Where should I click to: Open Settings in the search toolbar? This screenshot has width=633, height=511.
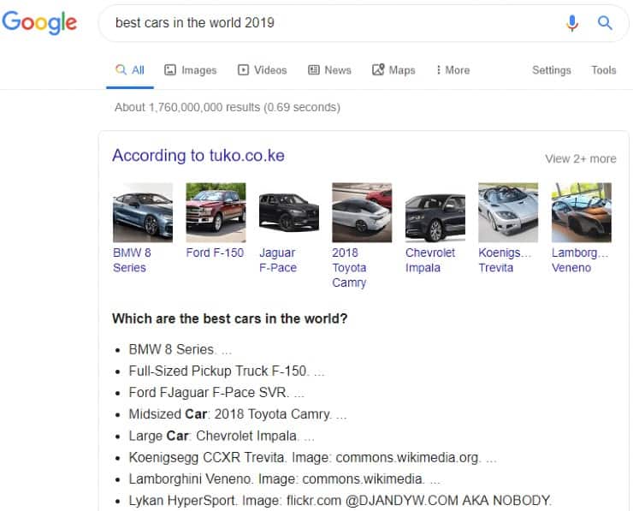click(552, 70)
